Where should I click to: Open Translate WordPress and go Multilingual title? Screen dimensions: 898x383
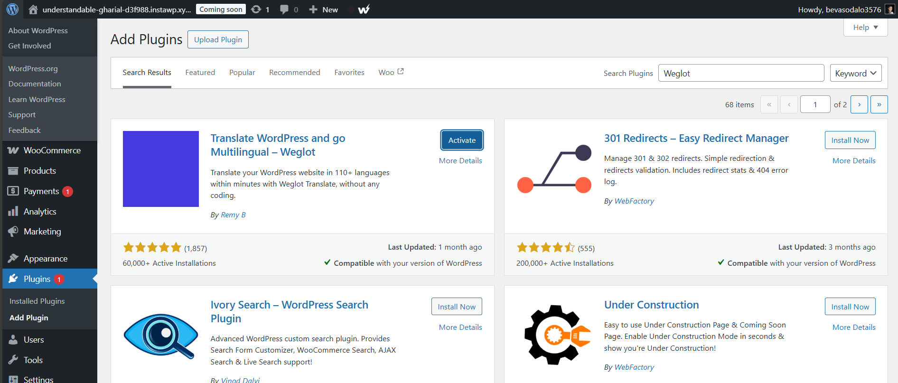278,145
